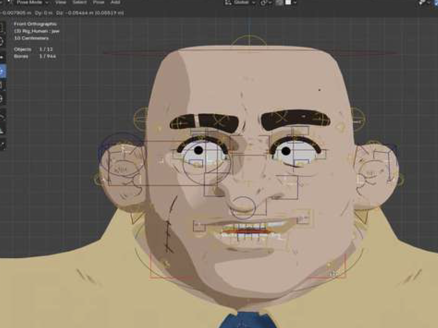Click the transform orientation axes icon

point(228,2)
